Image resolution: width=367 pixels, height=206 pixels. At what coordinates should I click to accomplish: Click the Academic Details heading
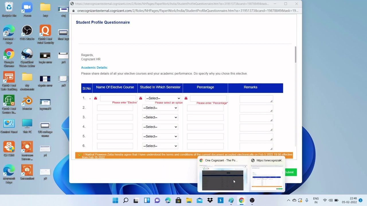[94, 68]
